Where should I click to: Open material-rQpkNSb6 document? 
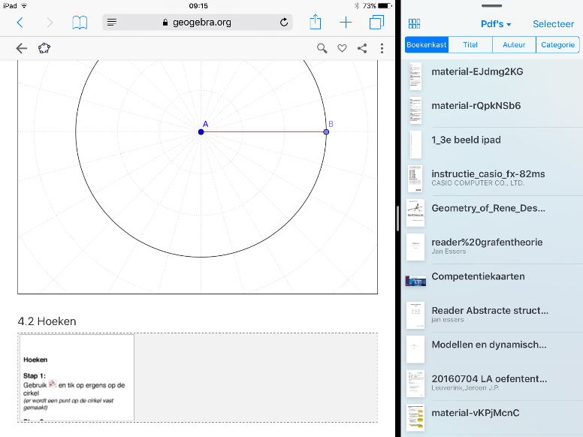coord(494,110)
